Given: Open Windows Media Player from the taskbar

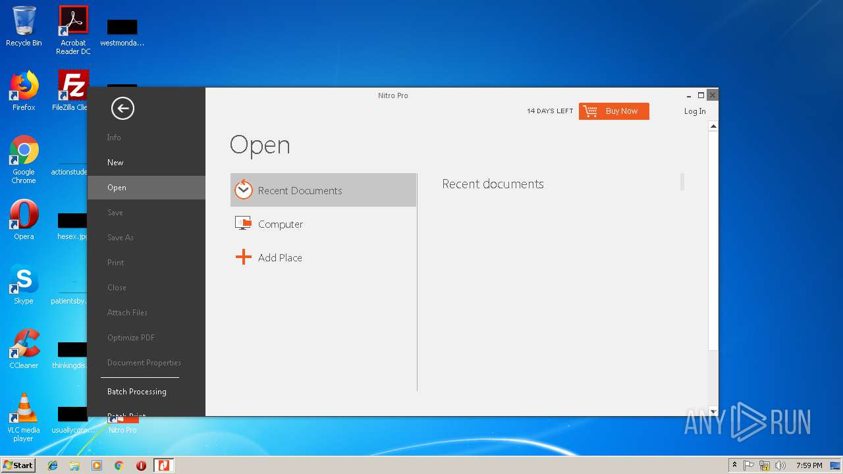Looking at the screenshot, I should 97,465.
